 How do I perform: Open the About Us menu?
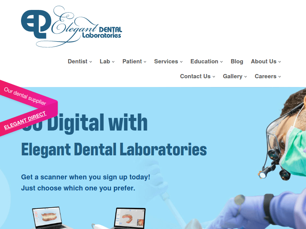[266, 61]
